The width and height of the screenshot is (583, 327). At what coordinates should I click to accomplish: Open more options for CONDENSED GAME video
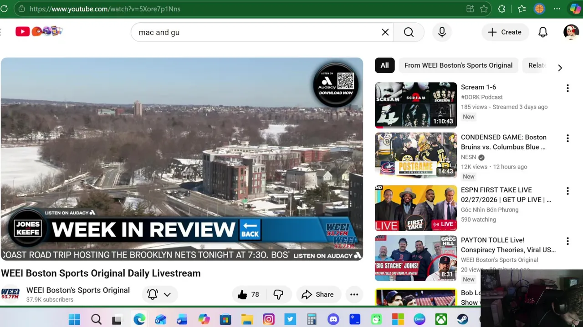pyautogui.click(x=568, y=138)
